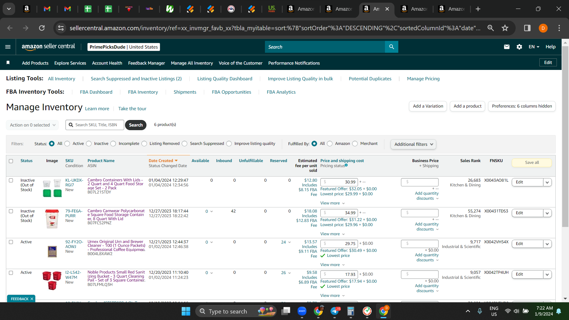The height and width of the screenshot is (320, 569).
Task: Open Edit dropdown arrow for KL-UKDX-RGI7 row
Action: pos(547,182)
